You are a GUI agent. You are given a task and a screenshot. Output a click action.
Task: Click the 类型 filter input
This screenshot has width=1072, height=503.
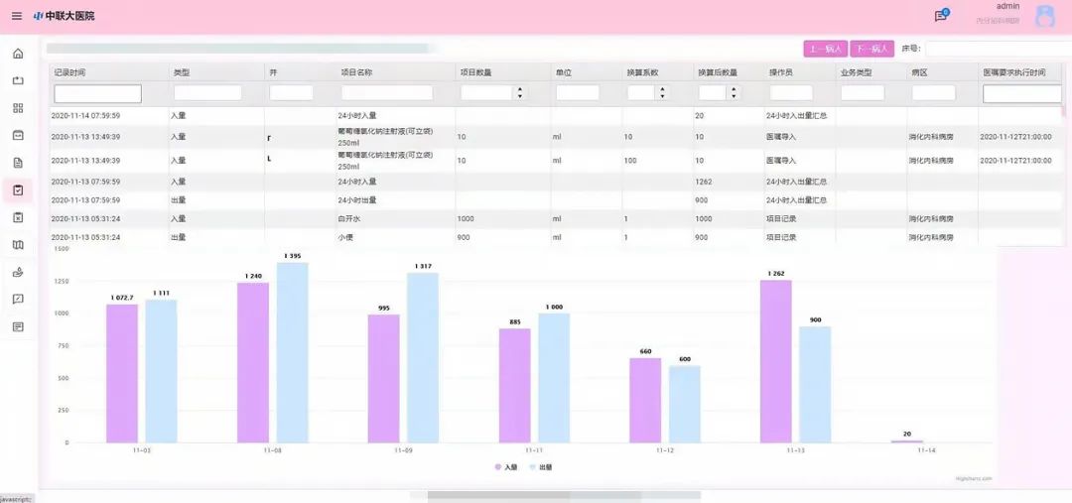[207, 93]
